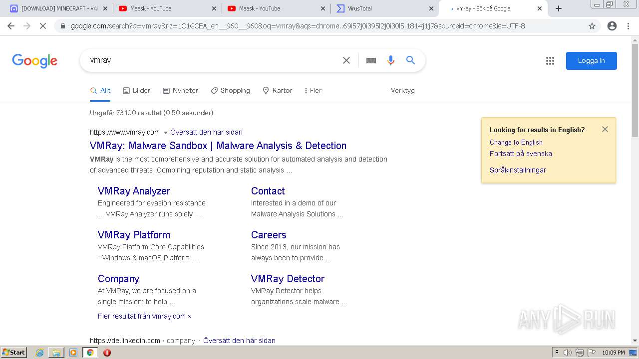Stop loading the page with the X button
The image size is (639, 359).
[43, 26]
